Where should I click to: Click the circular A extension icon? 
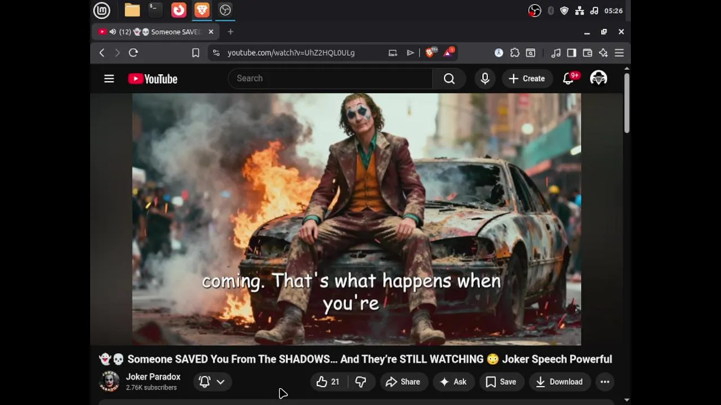(x=499, y=53)
